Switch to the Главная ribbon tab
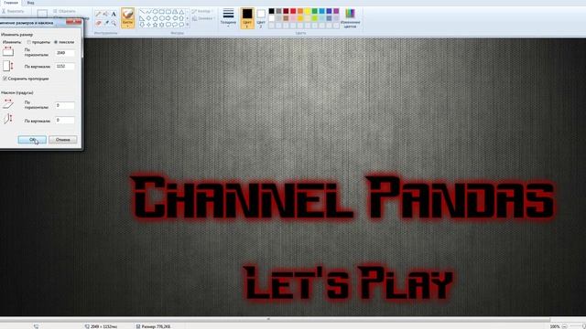 click(11, 3)
